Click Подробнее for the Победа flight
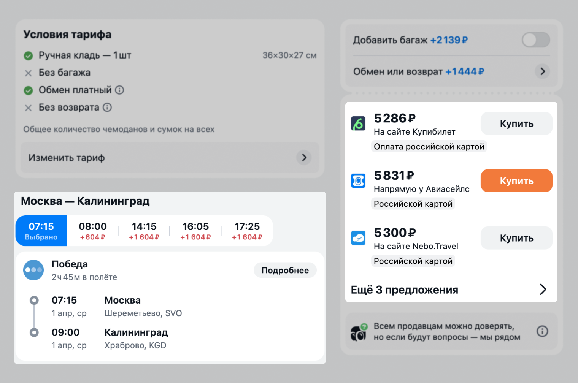578x383 pixels. 285,270
